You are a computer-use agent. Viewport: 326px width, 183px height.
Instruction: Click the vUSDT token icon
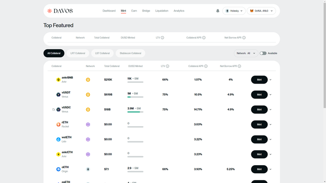tap(59, 95)
